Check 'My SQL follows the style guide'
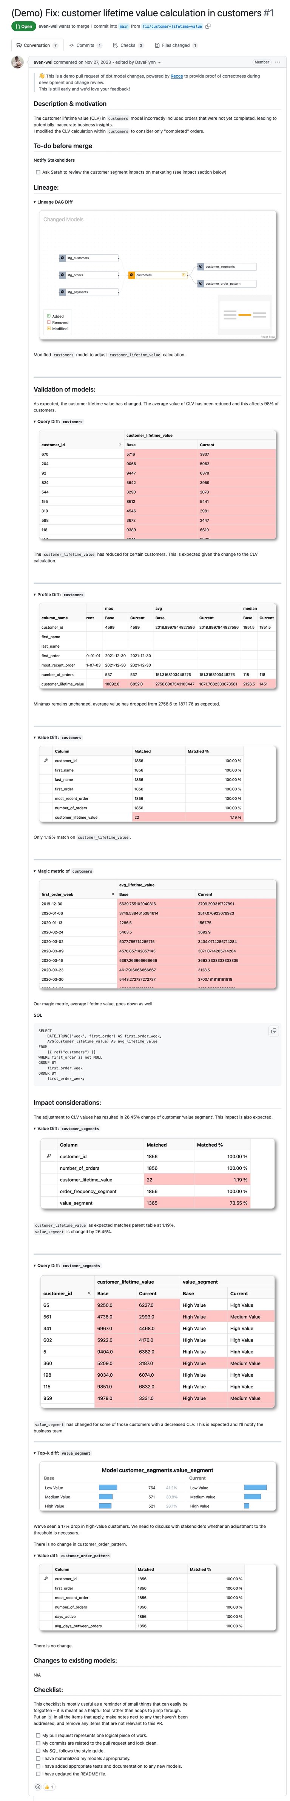The width and height of the screenshot is (290, 1801). (x=38, y=1751)
